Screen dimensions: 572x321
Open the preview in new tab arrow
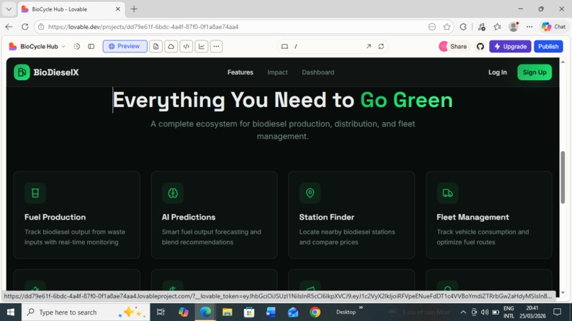pos(368,46)
